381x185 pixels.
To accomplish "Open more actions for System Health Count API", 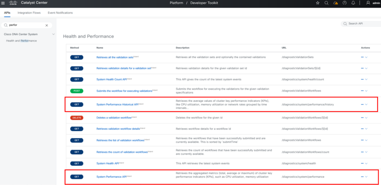I will (x=362, y=79).
